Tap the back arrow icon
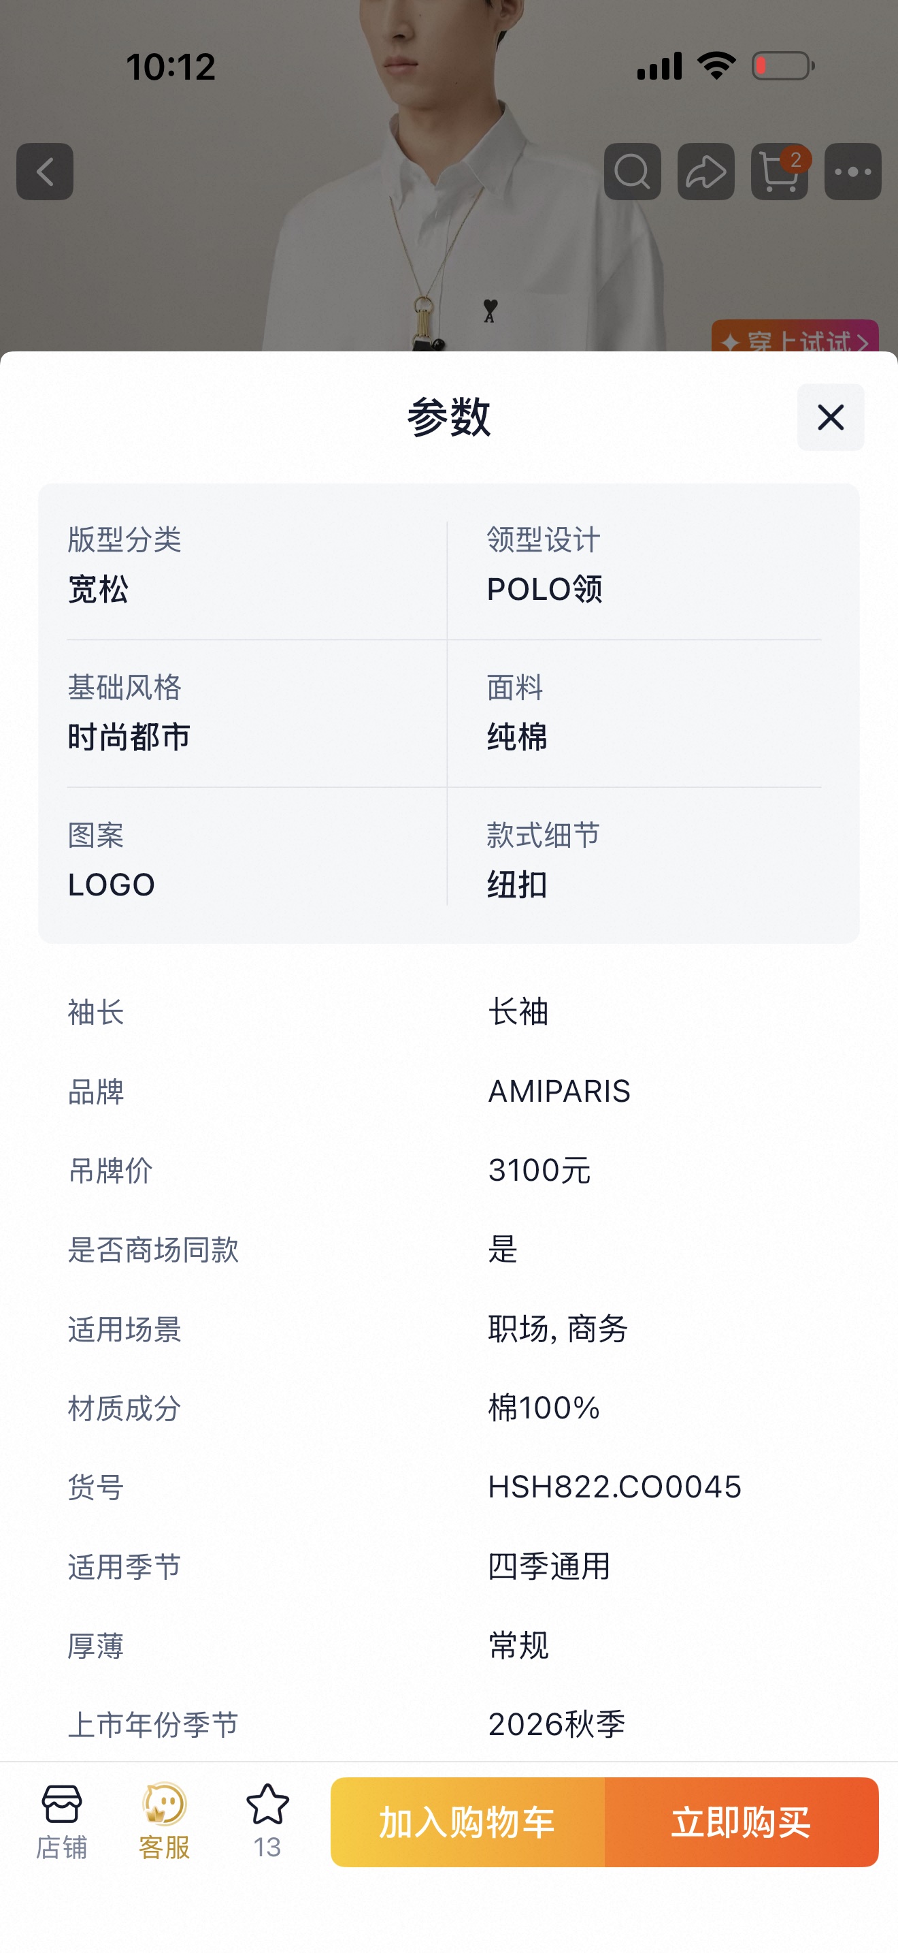 (45, 172)
